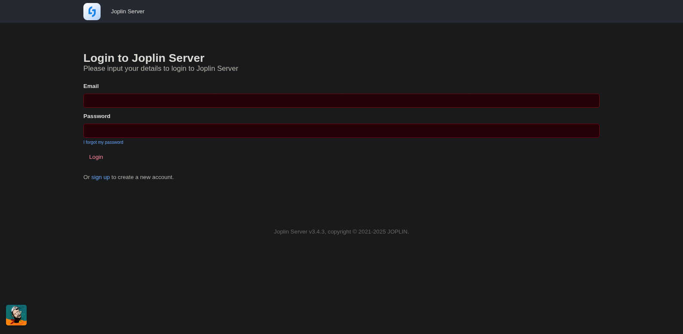Focus the Password input field
The height and width of the screenshot is (334, 683).
[x=341, y=131]
